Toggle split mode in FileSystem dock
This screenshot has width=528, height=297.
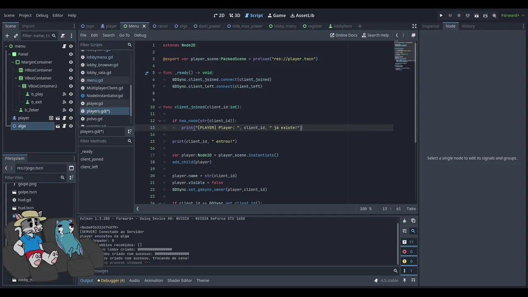click(71, 168)
